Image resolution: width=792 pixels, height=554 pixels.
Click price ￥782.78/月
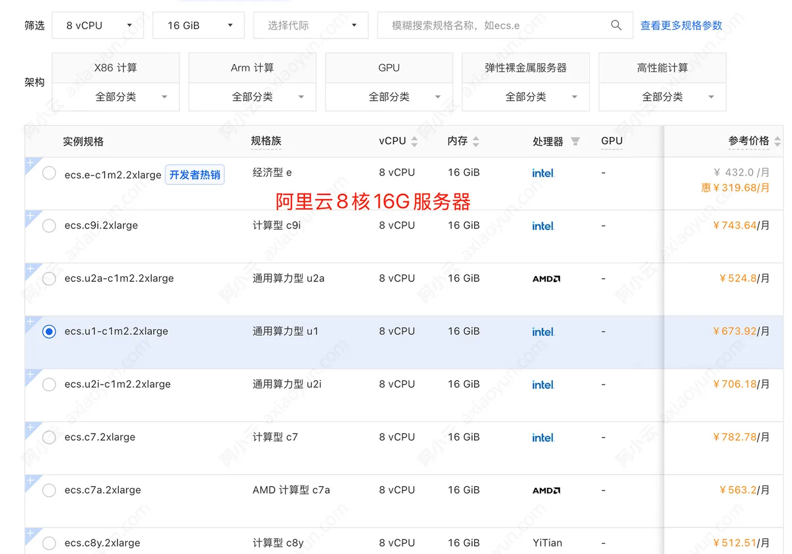coord(741,437)
